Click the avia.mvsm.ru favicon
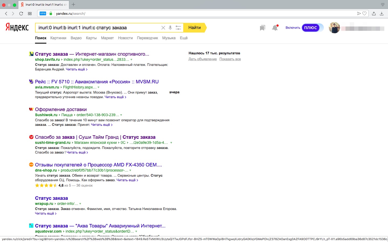 pos(31,81)
